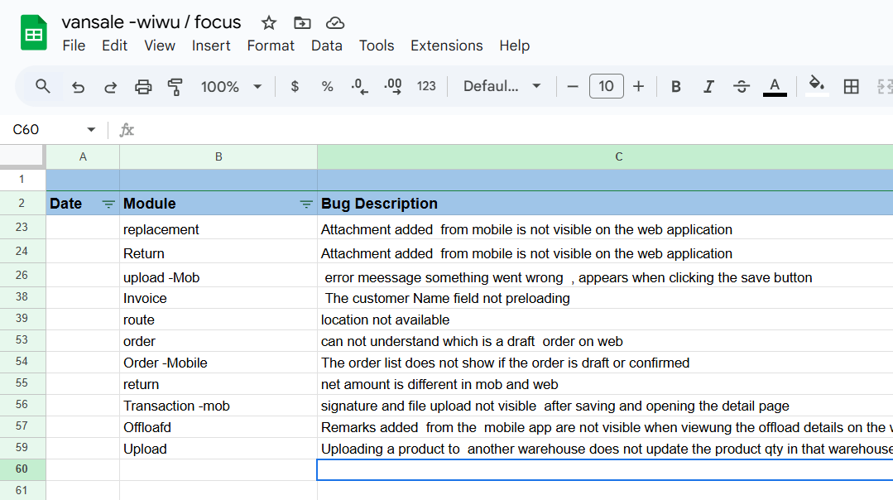Click the undo arrow icon
This screenshot has height=500, width=893.
point(79,87)
